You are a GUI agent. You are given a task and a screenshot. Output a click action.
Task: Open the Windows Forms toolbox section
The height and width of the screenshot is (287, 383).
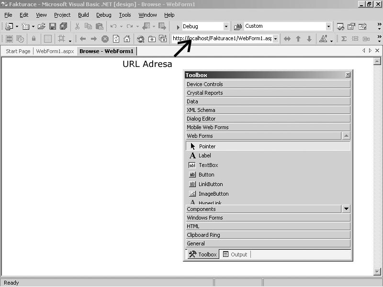[x=268, y=218]
